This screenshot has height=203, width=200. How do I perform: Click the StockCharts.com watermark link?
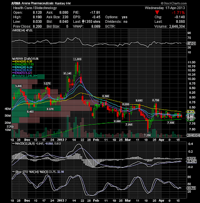click(174, 3)
